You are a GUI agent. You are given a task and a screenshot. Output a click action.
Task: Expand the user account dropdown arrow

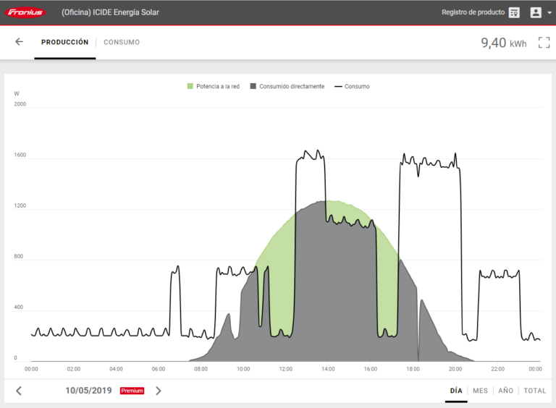549,13
